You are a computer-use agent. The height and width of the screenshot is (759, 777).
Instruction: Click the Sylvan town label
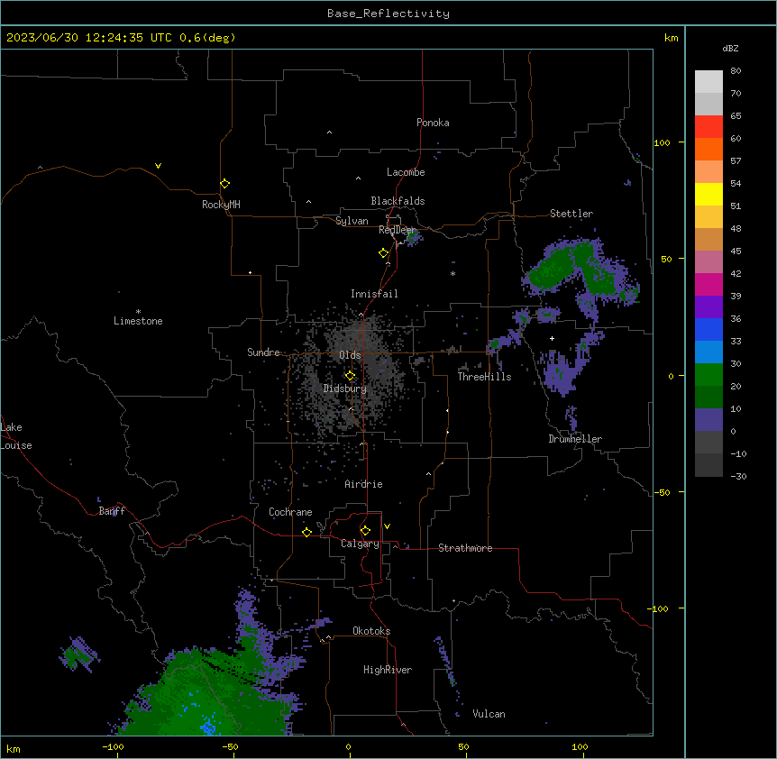coord(352,221)
